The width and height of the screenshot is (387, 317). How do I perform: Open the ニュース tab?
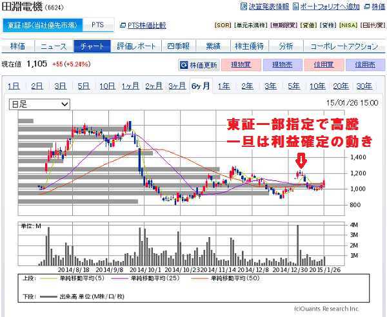[54, 46]
